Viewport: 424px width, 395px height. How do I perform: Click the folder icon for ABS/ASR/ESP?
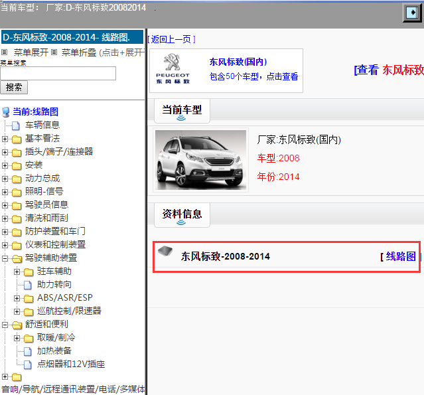point(29,298)
